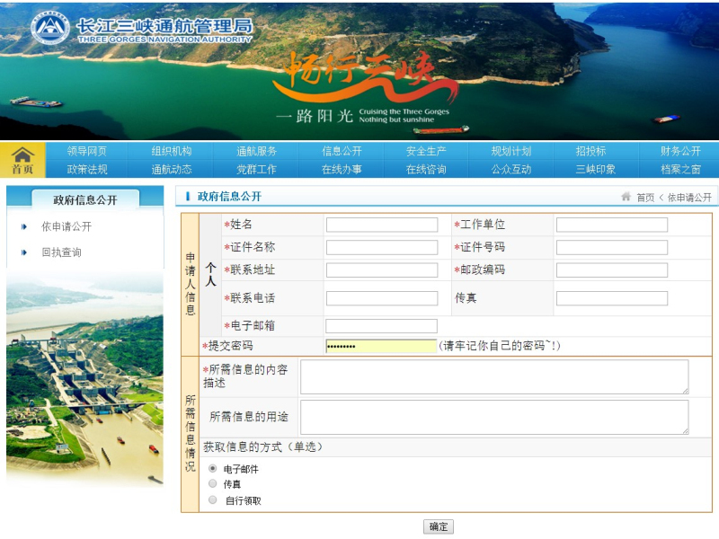Click the 所需信息的用途 text area
This screenshot has width=719, height=539.
pyautogui.click(x=494, y=417)
